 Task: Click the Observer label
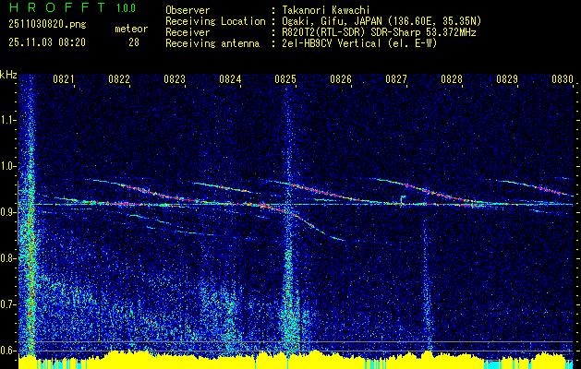[x=188, y=10]
